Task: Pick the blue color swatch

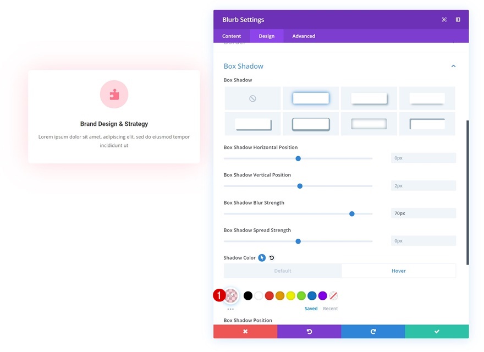Action: (312, 296)
